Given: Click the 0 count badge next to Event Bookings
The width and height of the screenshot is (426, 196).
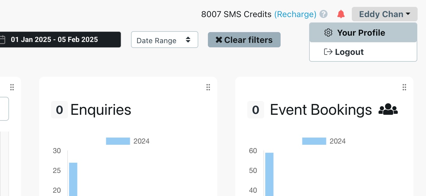Looking at the screenshot, I should (x=255, y=110).
